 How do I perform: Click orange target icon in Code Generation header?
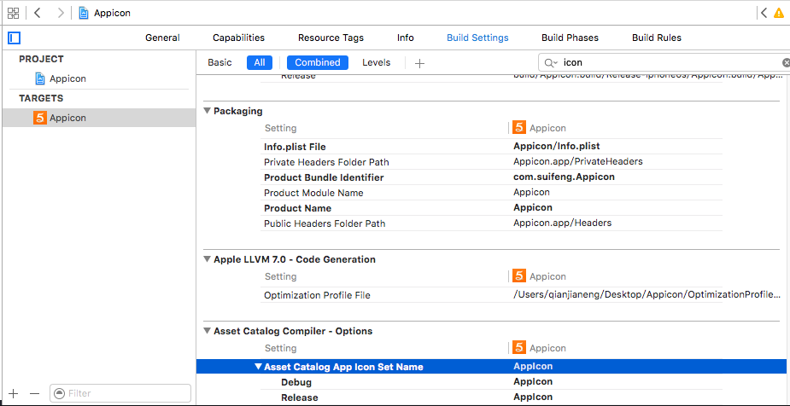519,275
